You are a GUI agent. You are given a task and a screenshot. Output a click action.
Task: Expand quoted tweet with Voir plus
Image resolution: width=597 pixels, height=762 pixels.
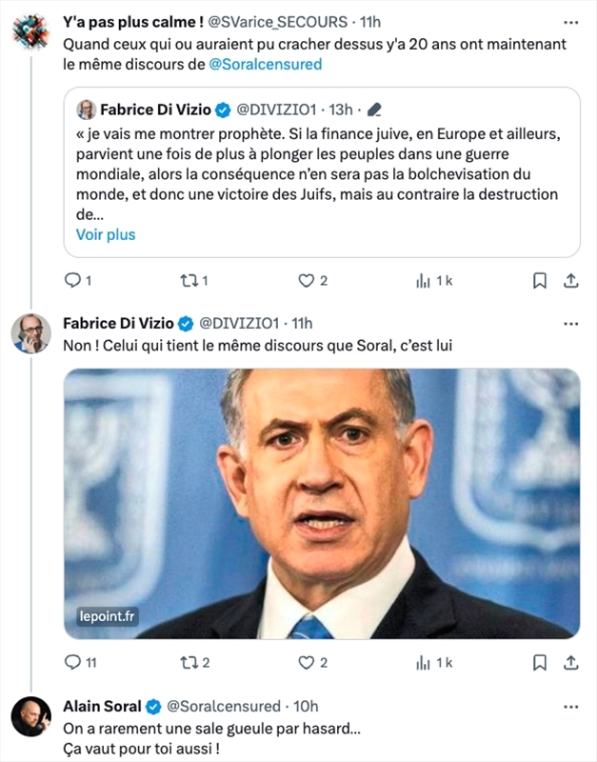[x=106, y=234]
